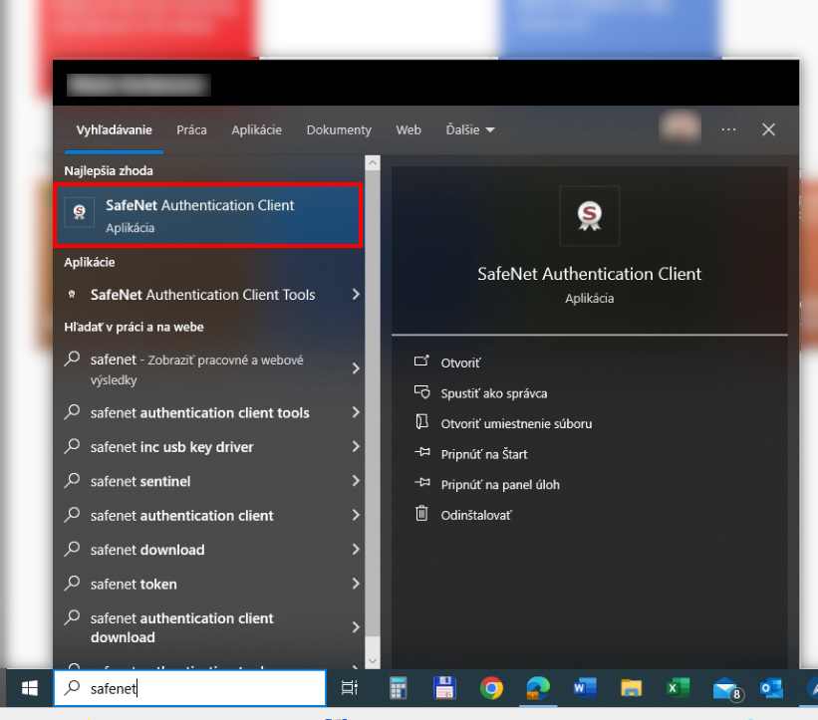Select 'safenet download' web suggestion
818x720 pixels.
pyautogui.click(x=147, y=550)
